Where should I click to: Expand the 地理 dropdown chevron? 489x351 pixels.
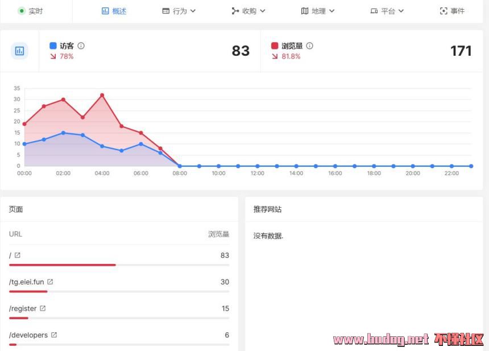pos(332,11)
